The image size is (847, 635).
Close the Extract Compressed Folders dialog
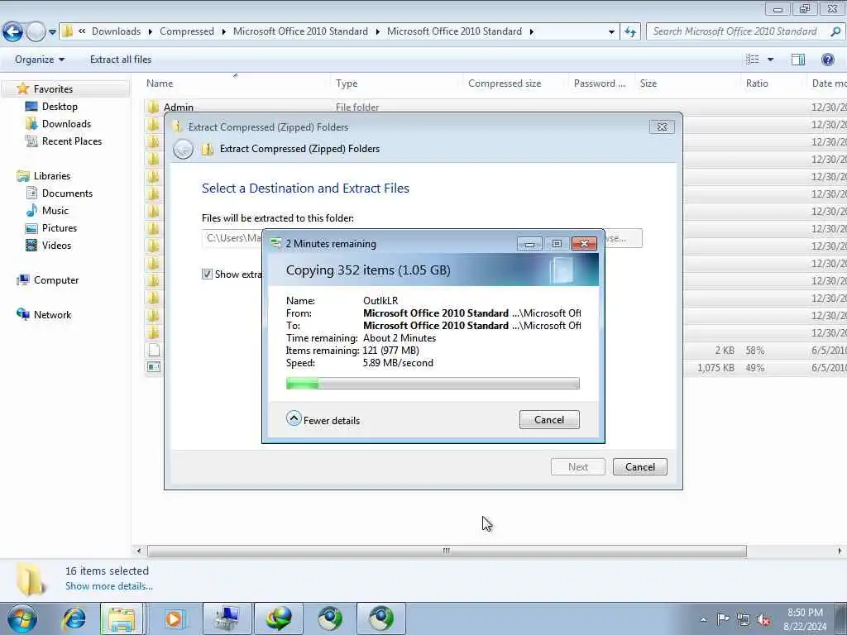[662, 127]
